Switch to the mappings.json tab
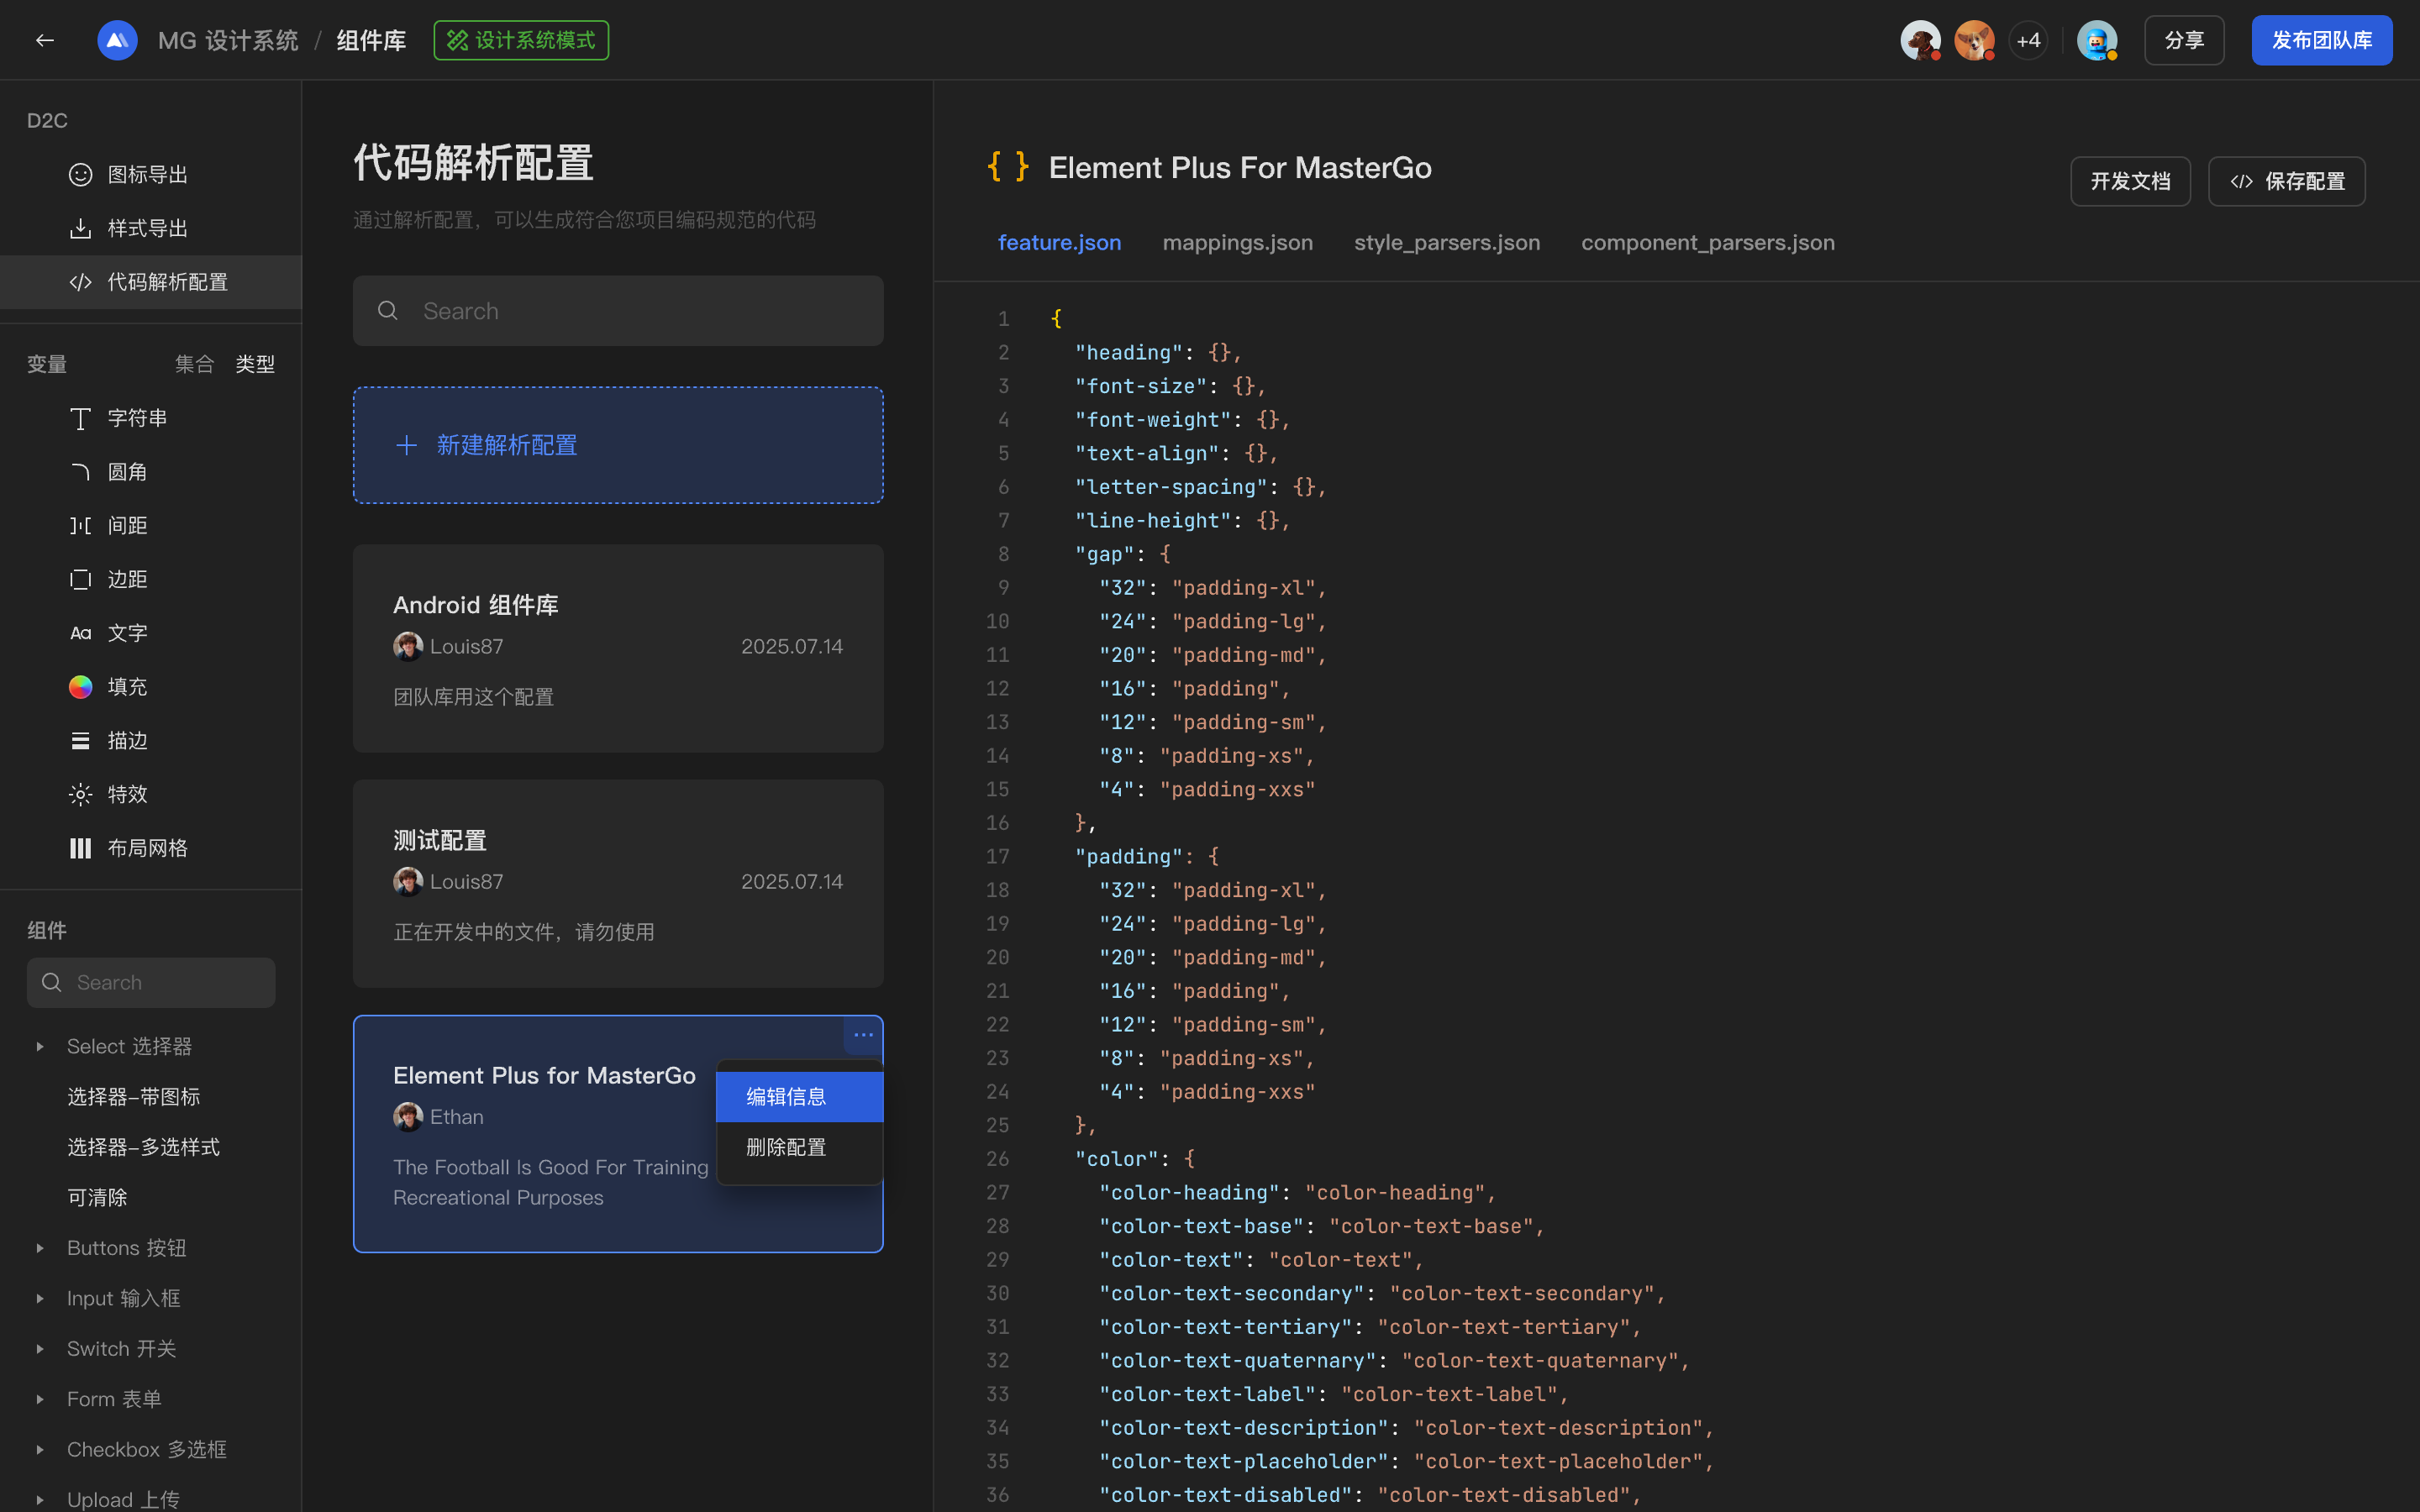This screenshot has height=1512, width=2420. pos(1237,243)
